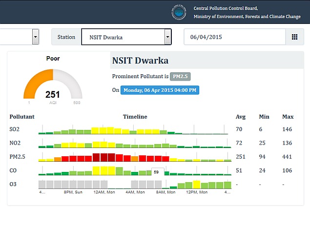Click the Poor air quality label
310x232 pixels.
(53, 59)
